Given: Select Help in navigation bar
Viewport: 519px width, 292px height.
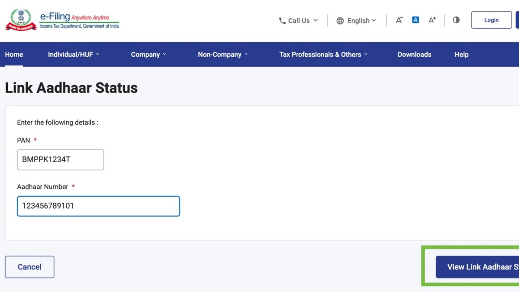Looking at the screenshot, I should (461, 55).
